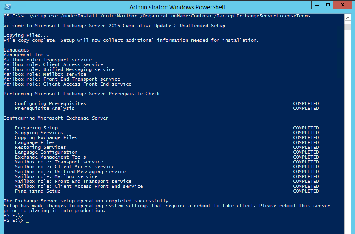Click the empty scrollbar track below thumb
Viewport: 355px width, 234px height.
(348, 131)
